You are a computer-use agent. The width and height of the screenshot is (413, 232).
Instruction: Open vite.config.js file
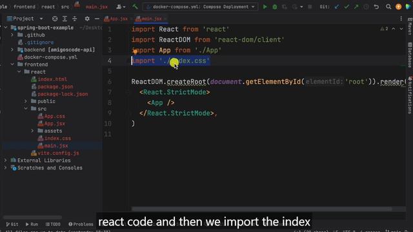(58, 153)
